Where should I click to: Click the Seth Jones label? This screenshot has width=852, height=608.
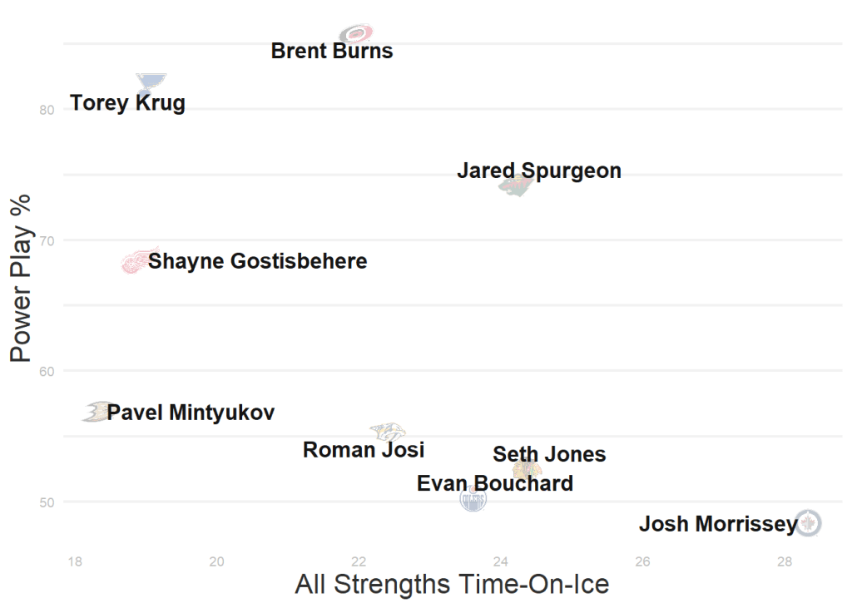(x=549, y=455)
